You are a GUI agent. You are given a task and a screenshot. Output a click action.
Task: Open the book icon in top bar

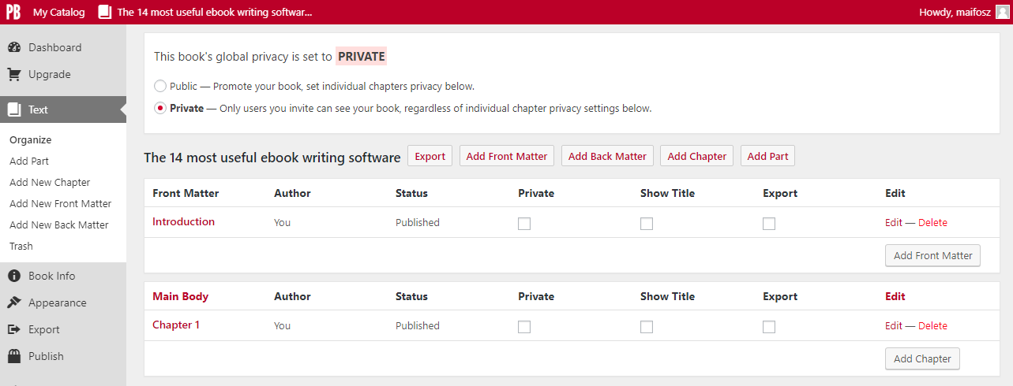point(105,12)
